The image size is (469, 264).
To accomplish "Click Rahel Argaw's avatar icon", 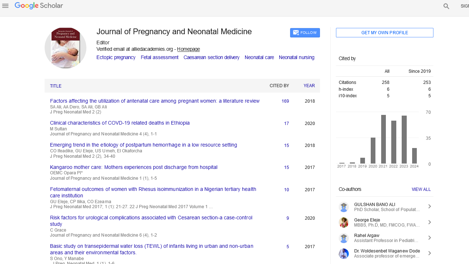I will [x=344, y=238].
